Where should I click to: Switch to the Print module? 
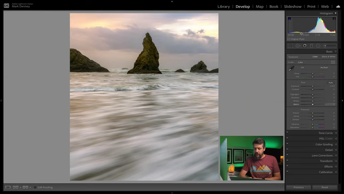point(311,6)
